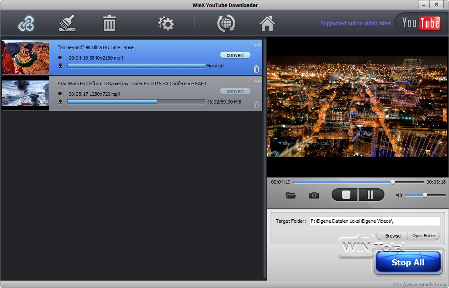Click the 00:05:17 1280x720 mp4 info
Screen dimensions: 449x288
(x=95, y=94)
